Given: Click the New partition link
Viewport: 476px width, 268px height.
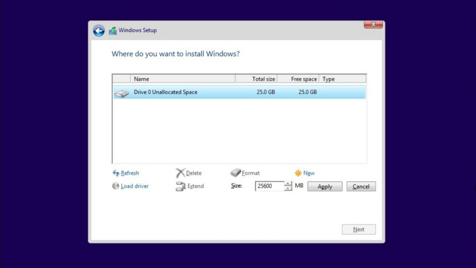Looking at the screenshot, I should click(x=309, y=173).
